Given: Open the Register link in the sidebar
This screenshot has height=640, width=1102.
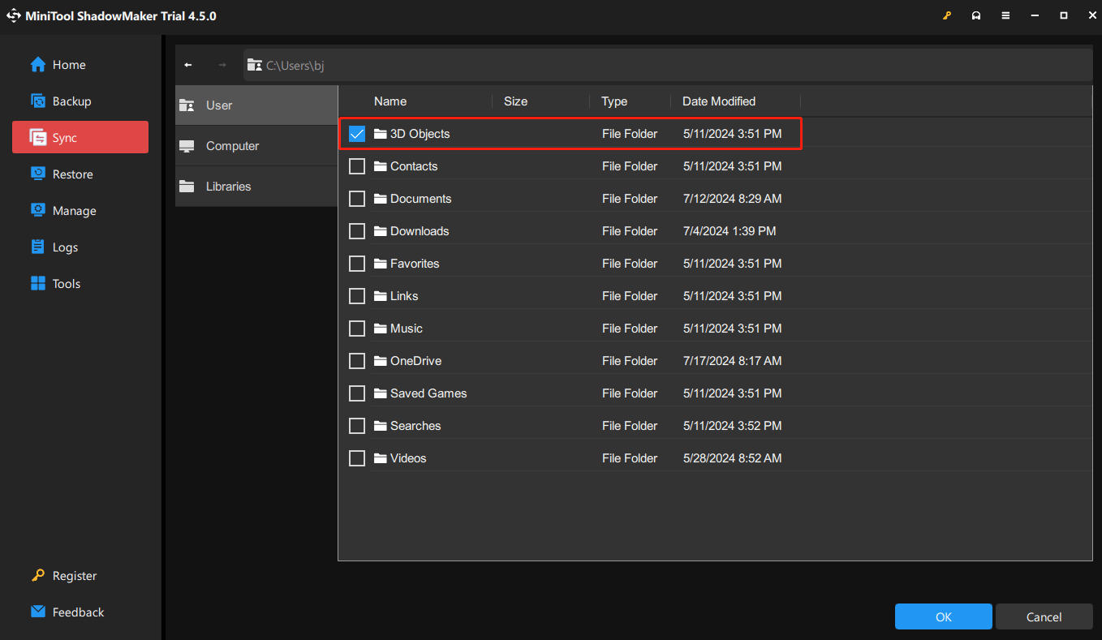Looking at the screenshot, I should (72, 576).
